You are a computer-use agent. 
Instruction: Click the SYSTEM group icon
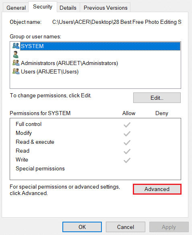16,46
